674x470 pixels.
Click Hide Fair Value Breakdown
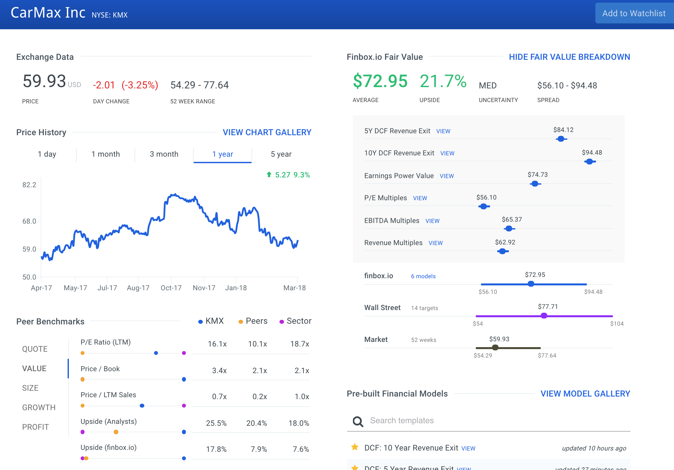pos(569,57)
